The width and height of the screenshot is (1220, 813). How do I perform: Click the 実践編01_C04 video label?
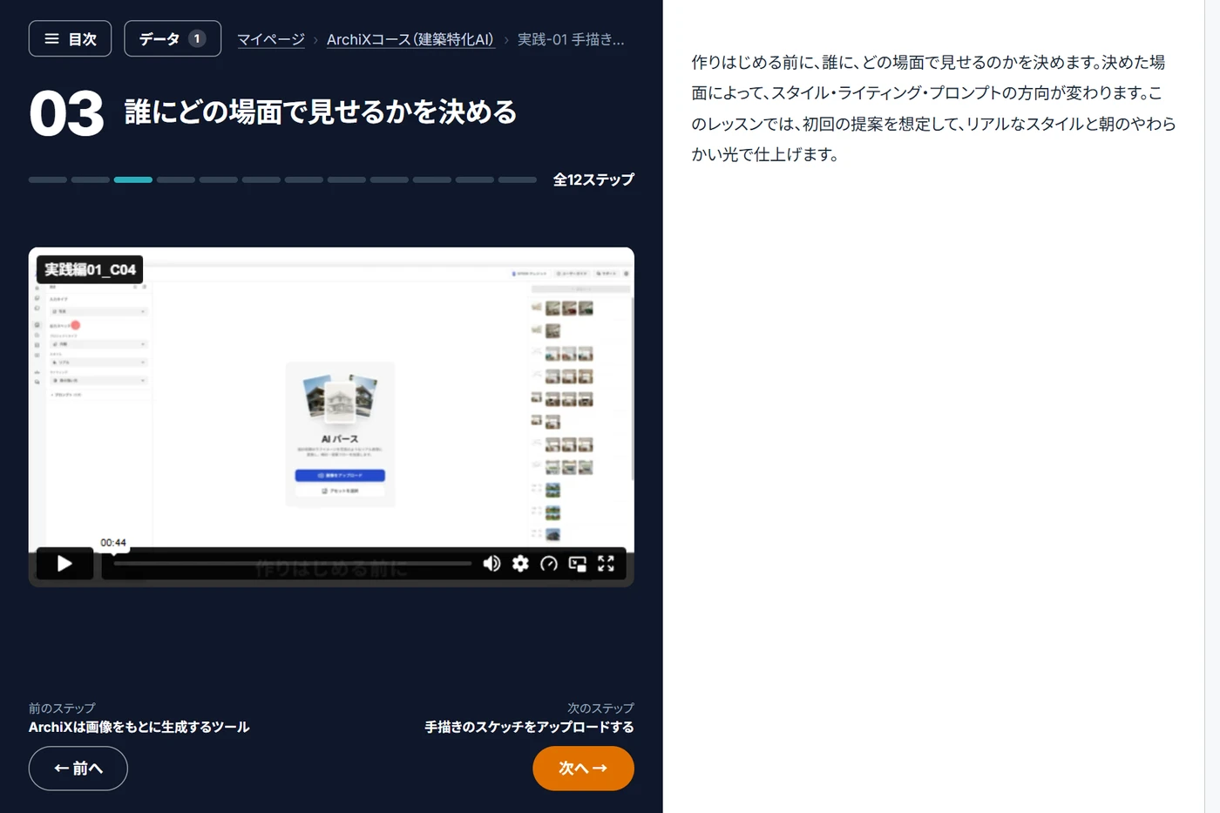(x=90, y=269)
